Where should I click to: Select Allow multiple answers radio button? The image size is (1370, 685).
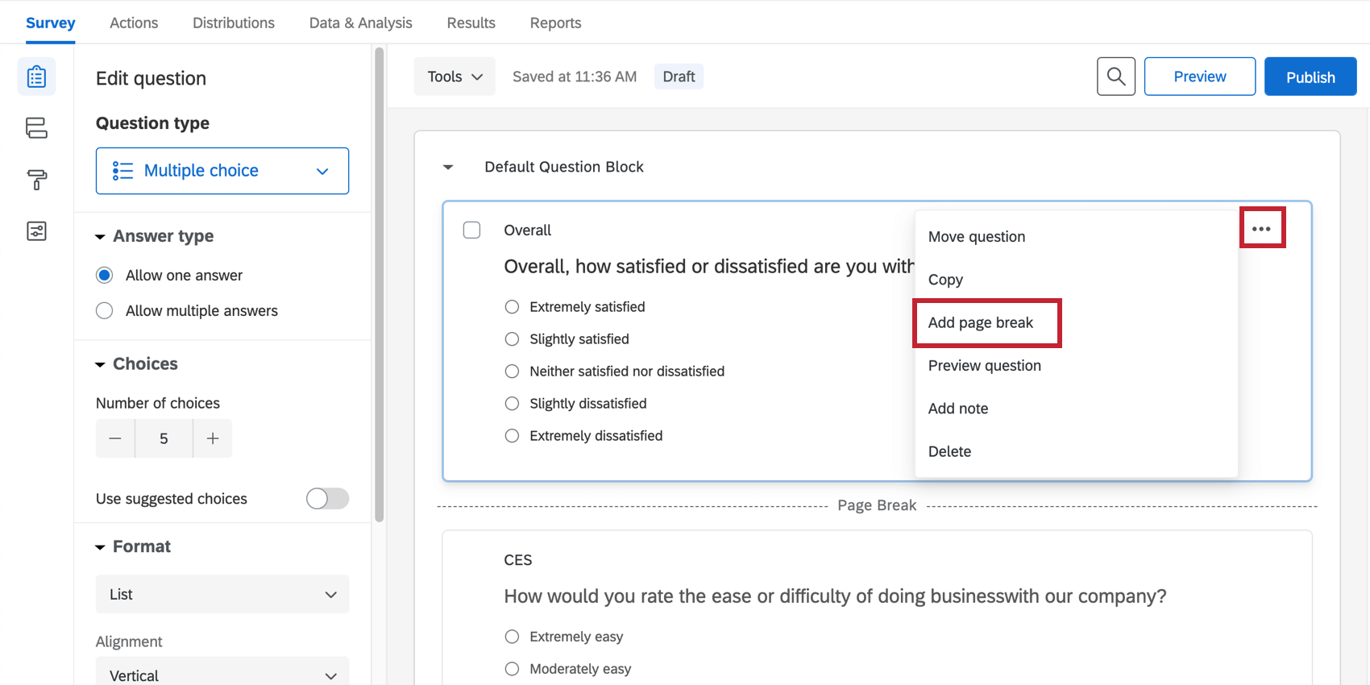point(105,311)
